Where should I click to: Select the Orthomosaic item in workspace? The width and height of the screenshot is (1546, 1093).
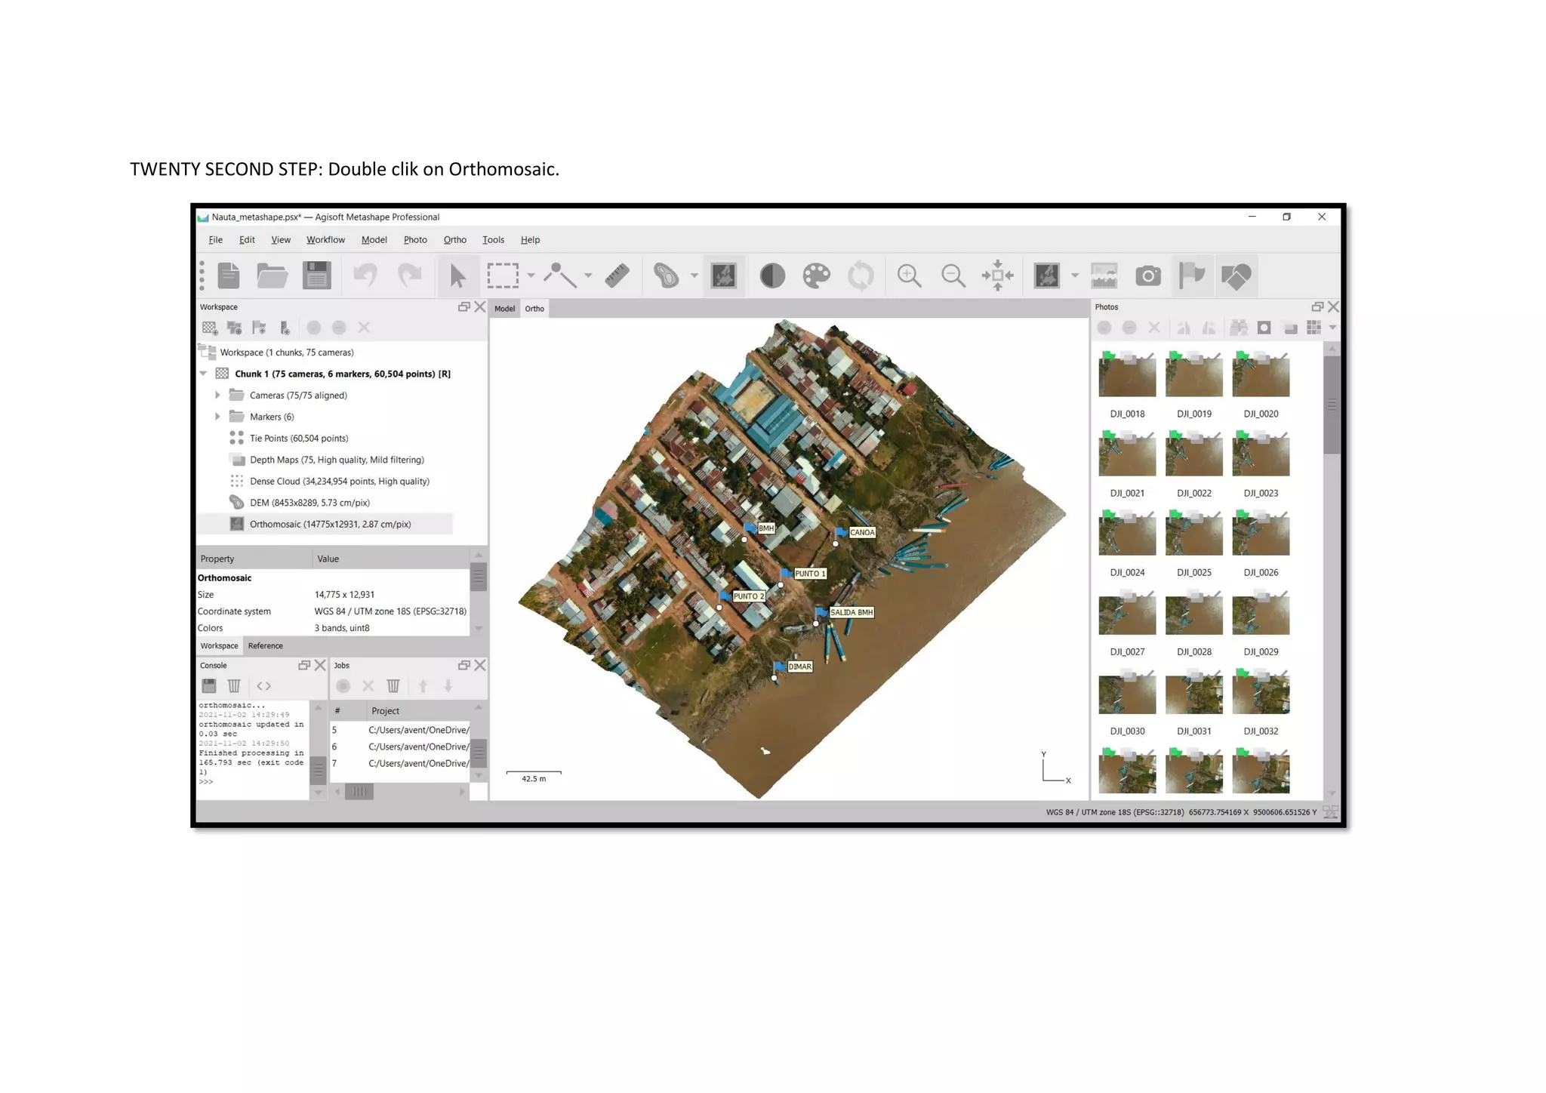[x=330, y=524]
